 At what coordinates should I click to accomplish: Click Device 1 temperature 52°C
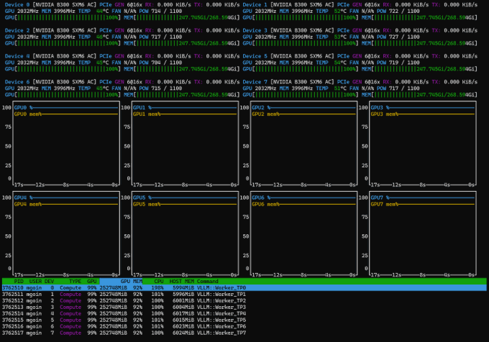tap(340, 11)
